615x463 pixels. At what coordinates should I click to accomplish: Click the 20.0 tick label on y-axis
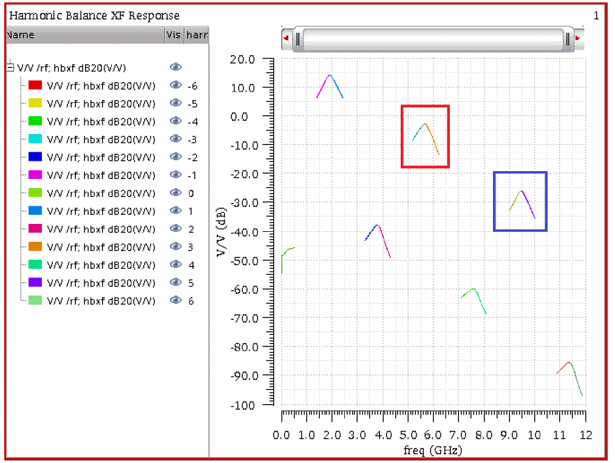click(x=242, y=59)
